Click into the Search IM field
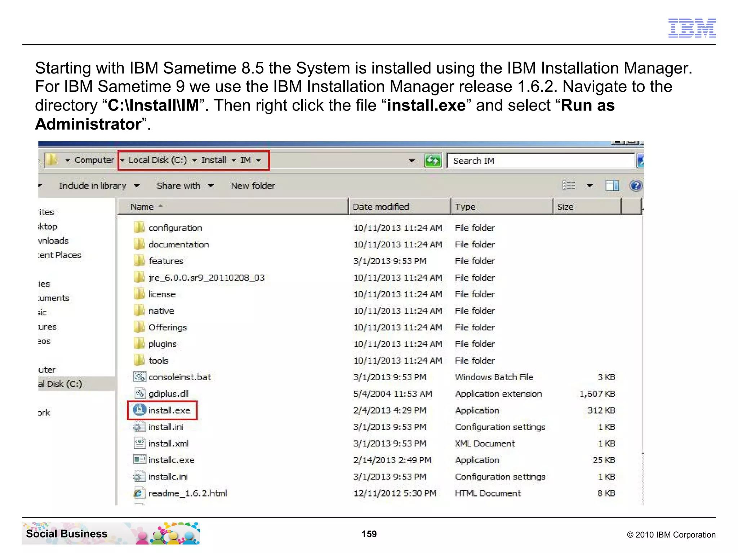This screenshot has height=553, width=738. point(541,161)
